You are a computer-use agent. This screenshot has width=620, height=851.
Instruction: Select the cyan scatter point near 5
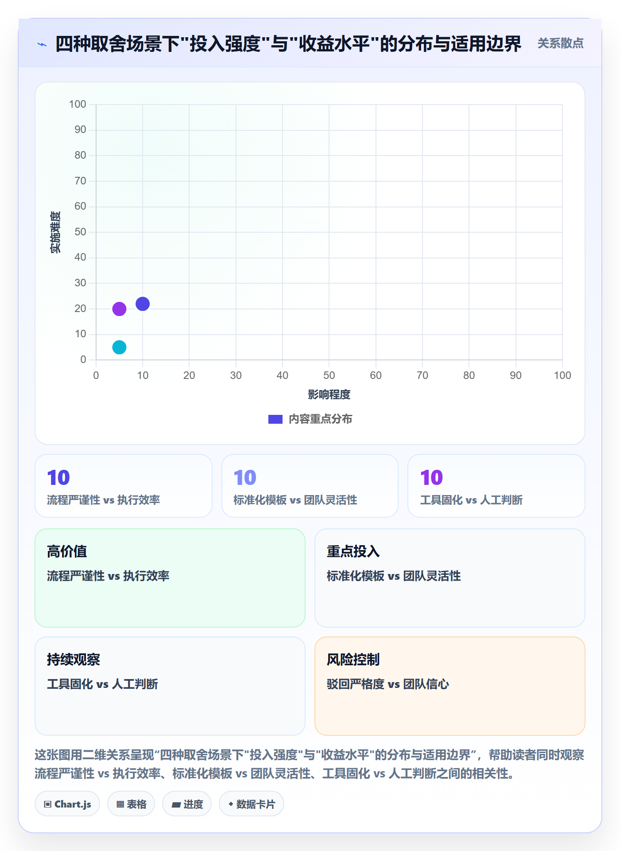[x=119, y=347]
